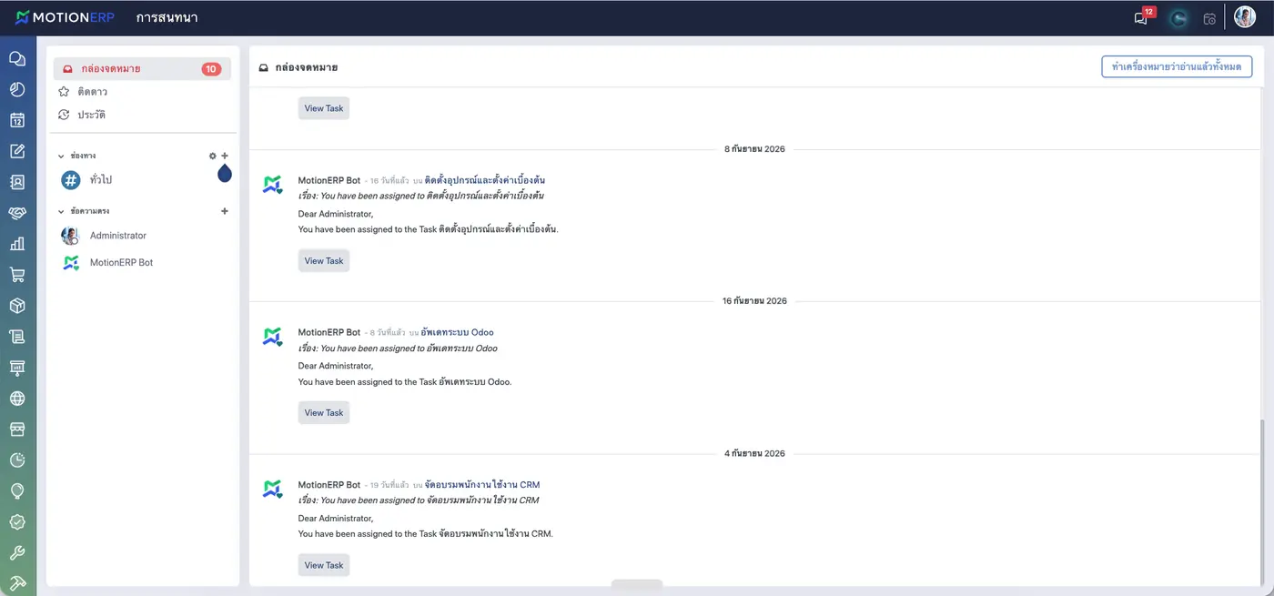
Task: Open the CRM handshake sidebar icon
Action: tap(17, 213)
